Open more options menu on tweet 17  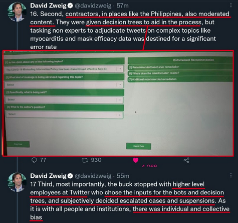point(231,175)
